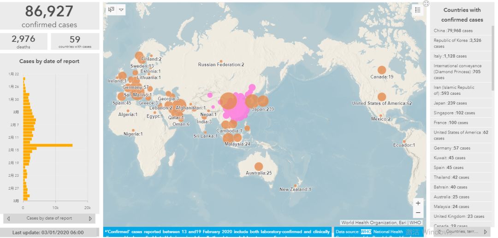
Task: Select Spain 45 cases list entry
Action: [x=461, y=168]
